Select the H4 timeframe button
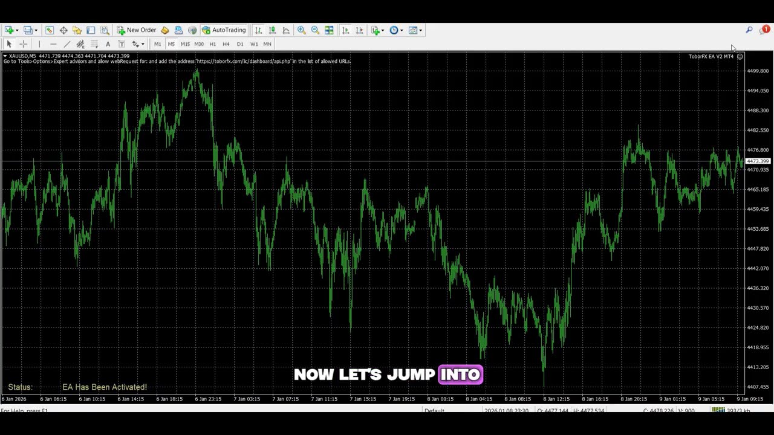 tap(226, 43)
